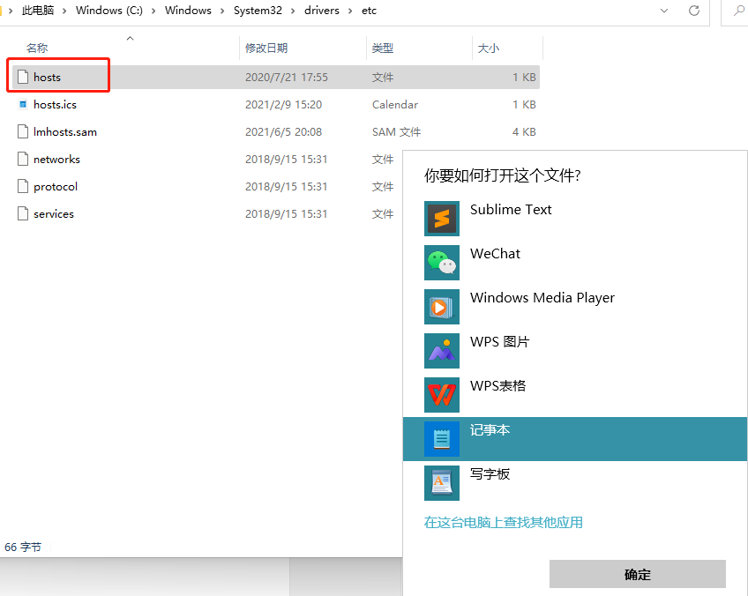Click the 记事本 notepad icon
The width and height of the screenshot is (748, 596).
pyautogui.click(x=442, y=439)
